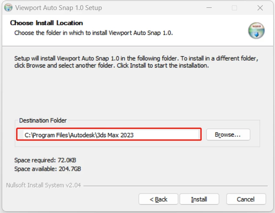Click the installer icon in the title bar
The image size is (275, 213).
[x=8, y=8]
